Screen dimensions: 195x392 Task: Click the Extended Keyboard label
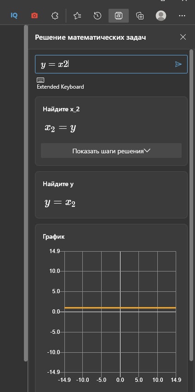pos(60,87)
